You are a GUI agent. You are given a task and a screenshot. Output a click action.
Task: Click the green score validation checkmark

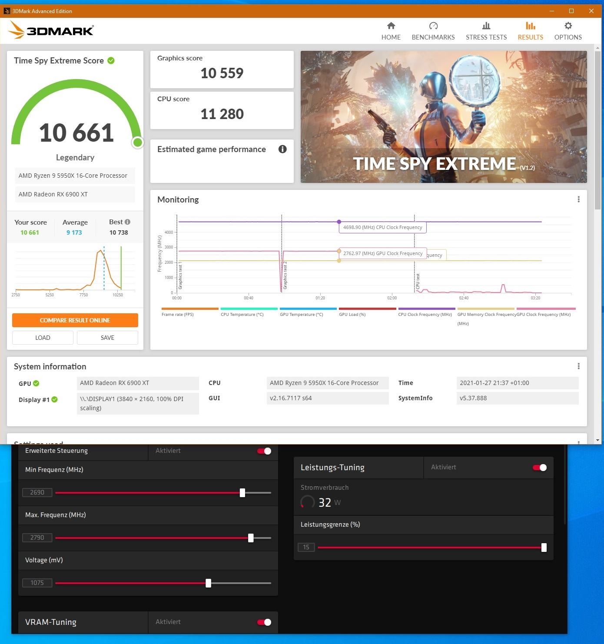click(x=111, y=60)
